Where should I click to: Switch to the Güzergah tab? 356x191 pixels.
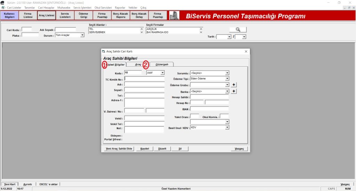point(162,65)
